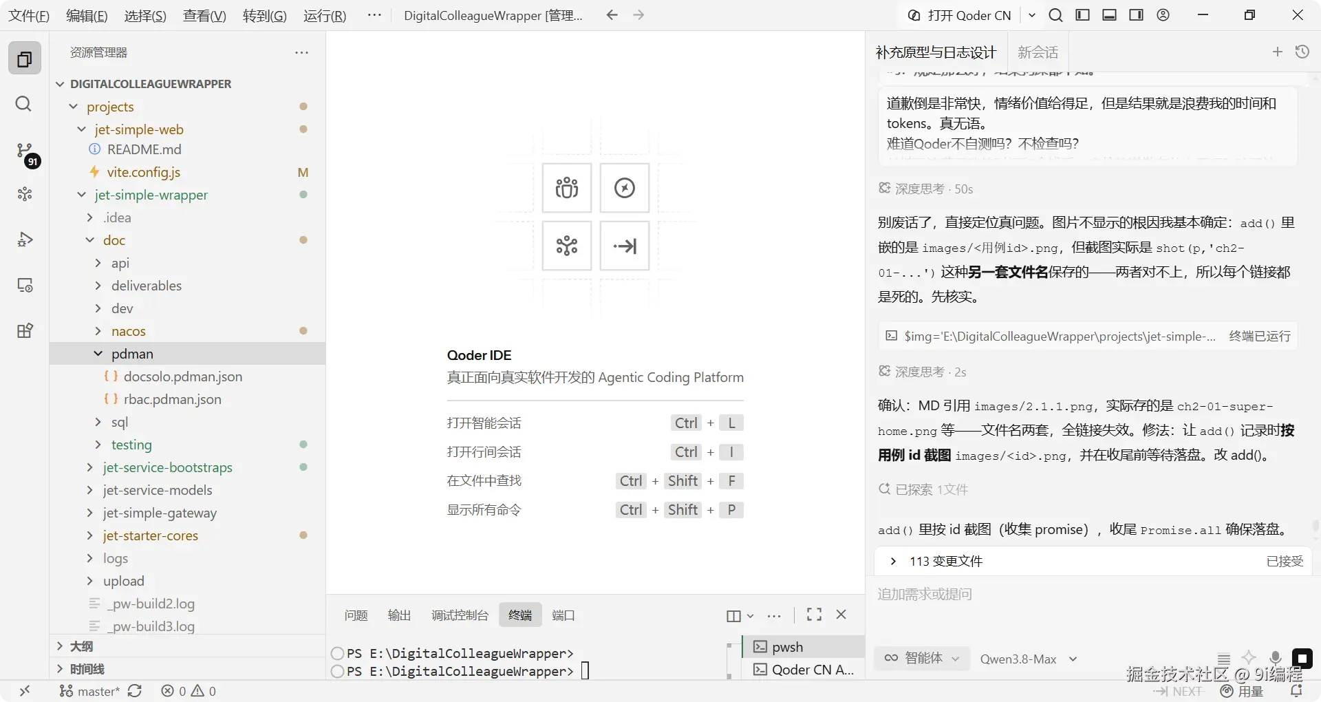
Task: Open the Explorer view in the activity bar
Action: click(x=25, y=58)
